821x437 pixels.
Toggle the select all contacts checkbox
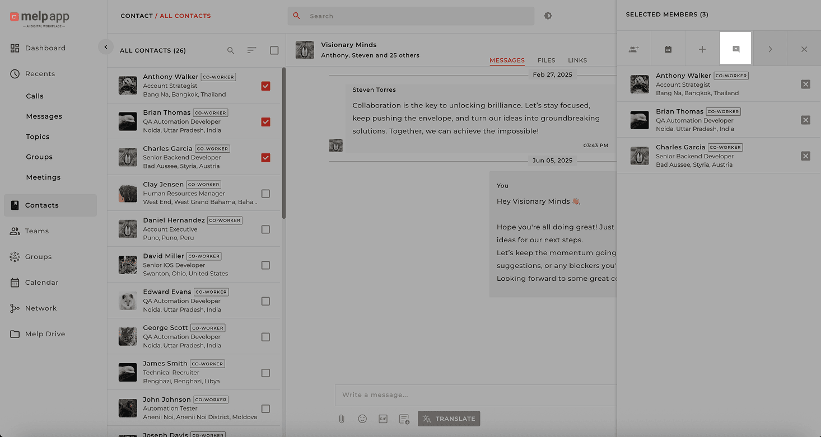[274, 50]
